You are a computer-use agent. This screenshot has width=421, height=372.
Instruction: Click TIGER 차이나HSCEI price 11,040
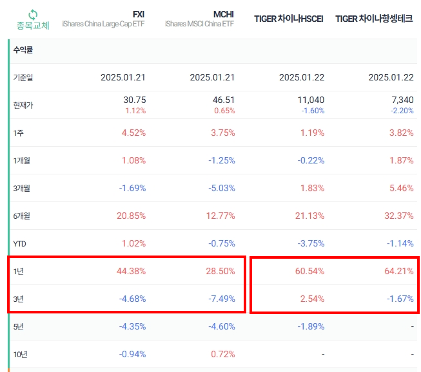pyautogui.click(x=311, y=100)
